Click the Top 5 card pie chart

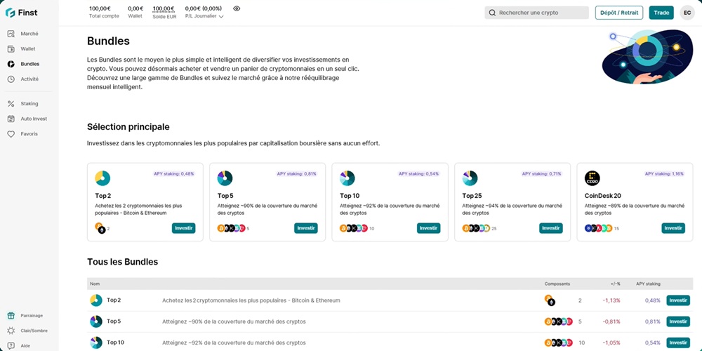point(225,178)
